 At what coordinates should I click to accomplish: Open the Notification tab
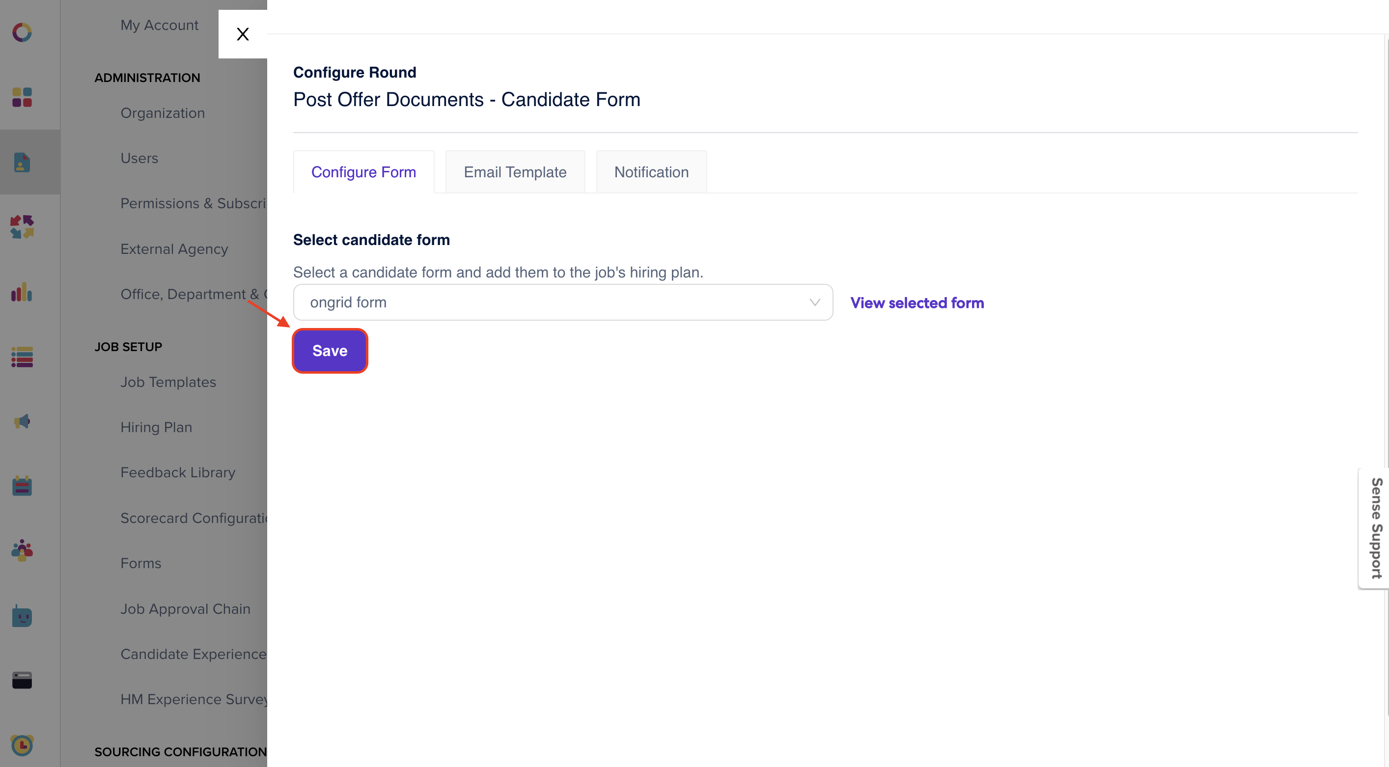click(651, 171)
